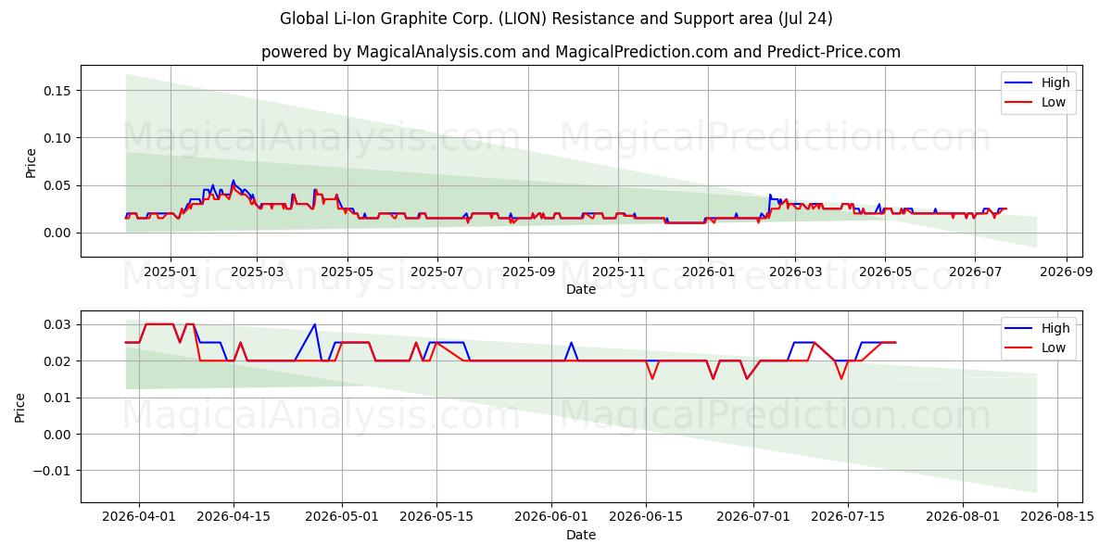Click the 0.10 y-axis tick value

tap(59, 138)
